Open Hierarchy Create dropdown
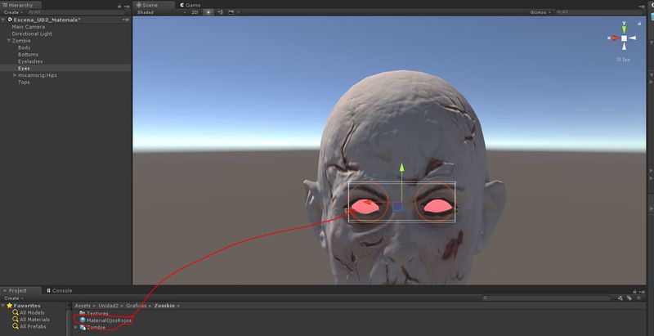This screenshot has height=336, width=654. (x=13, y=12)
